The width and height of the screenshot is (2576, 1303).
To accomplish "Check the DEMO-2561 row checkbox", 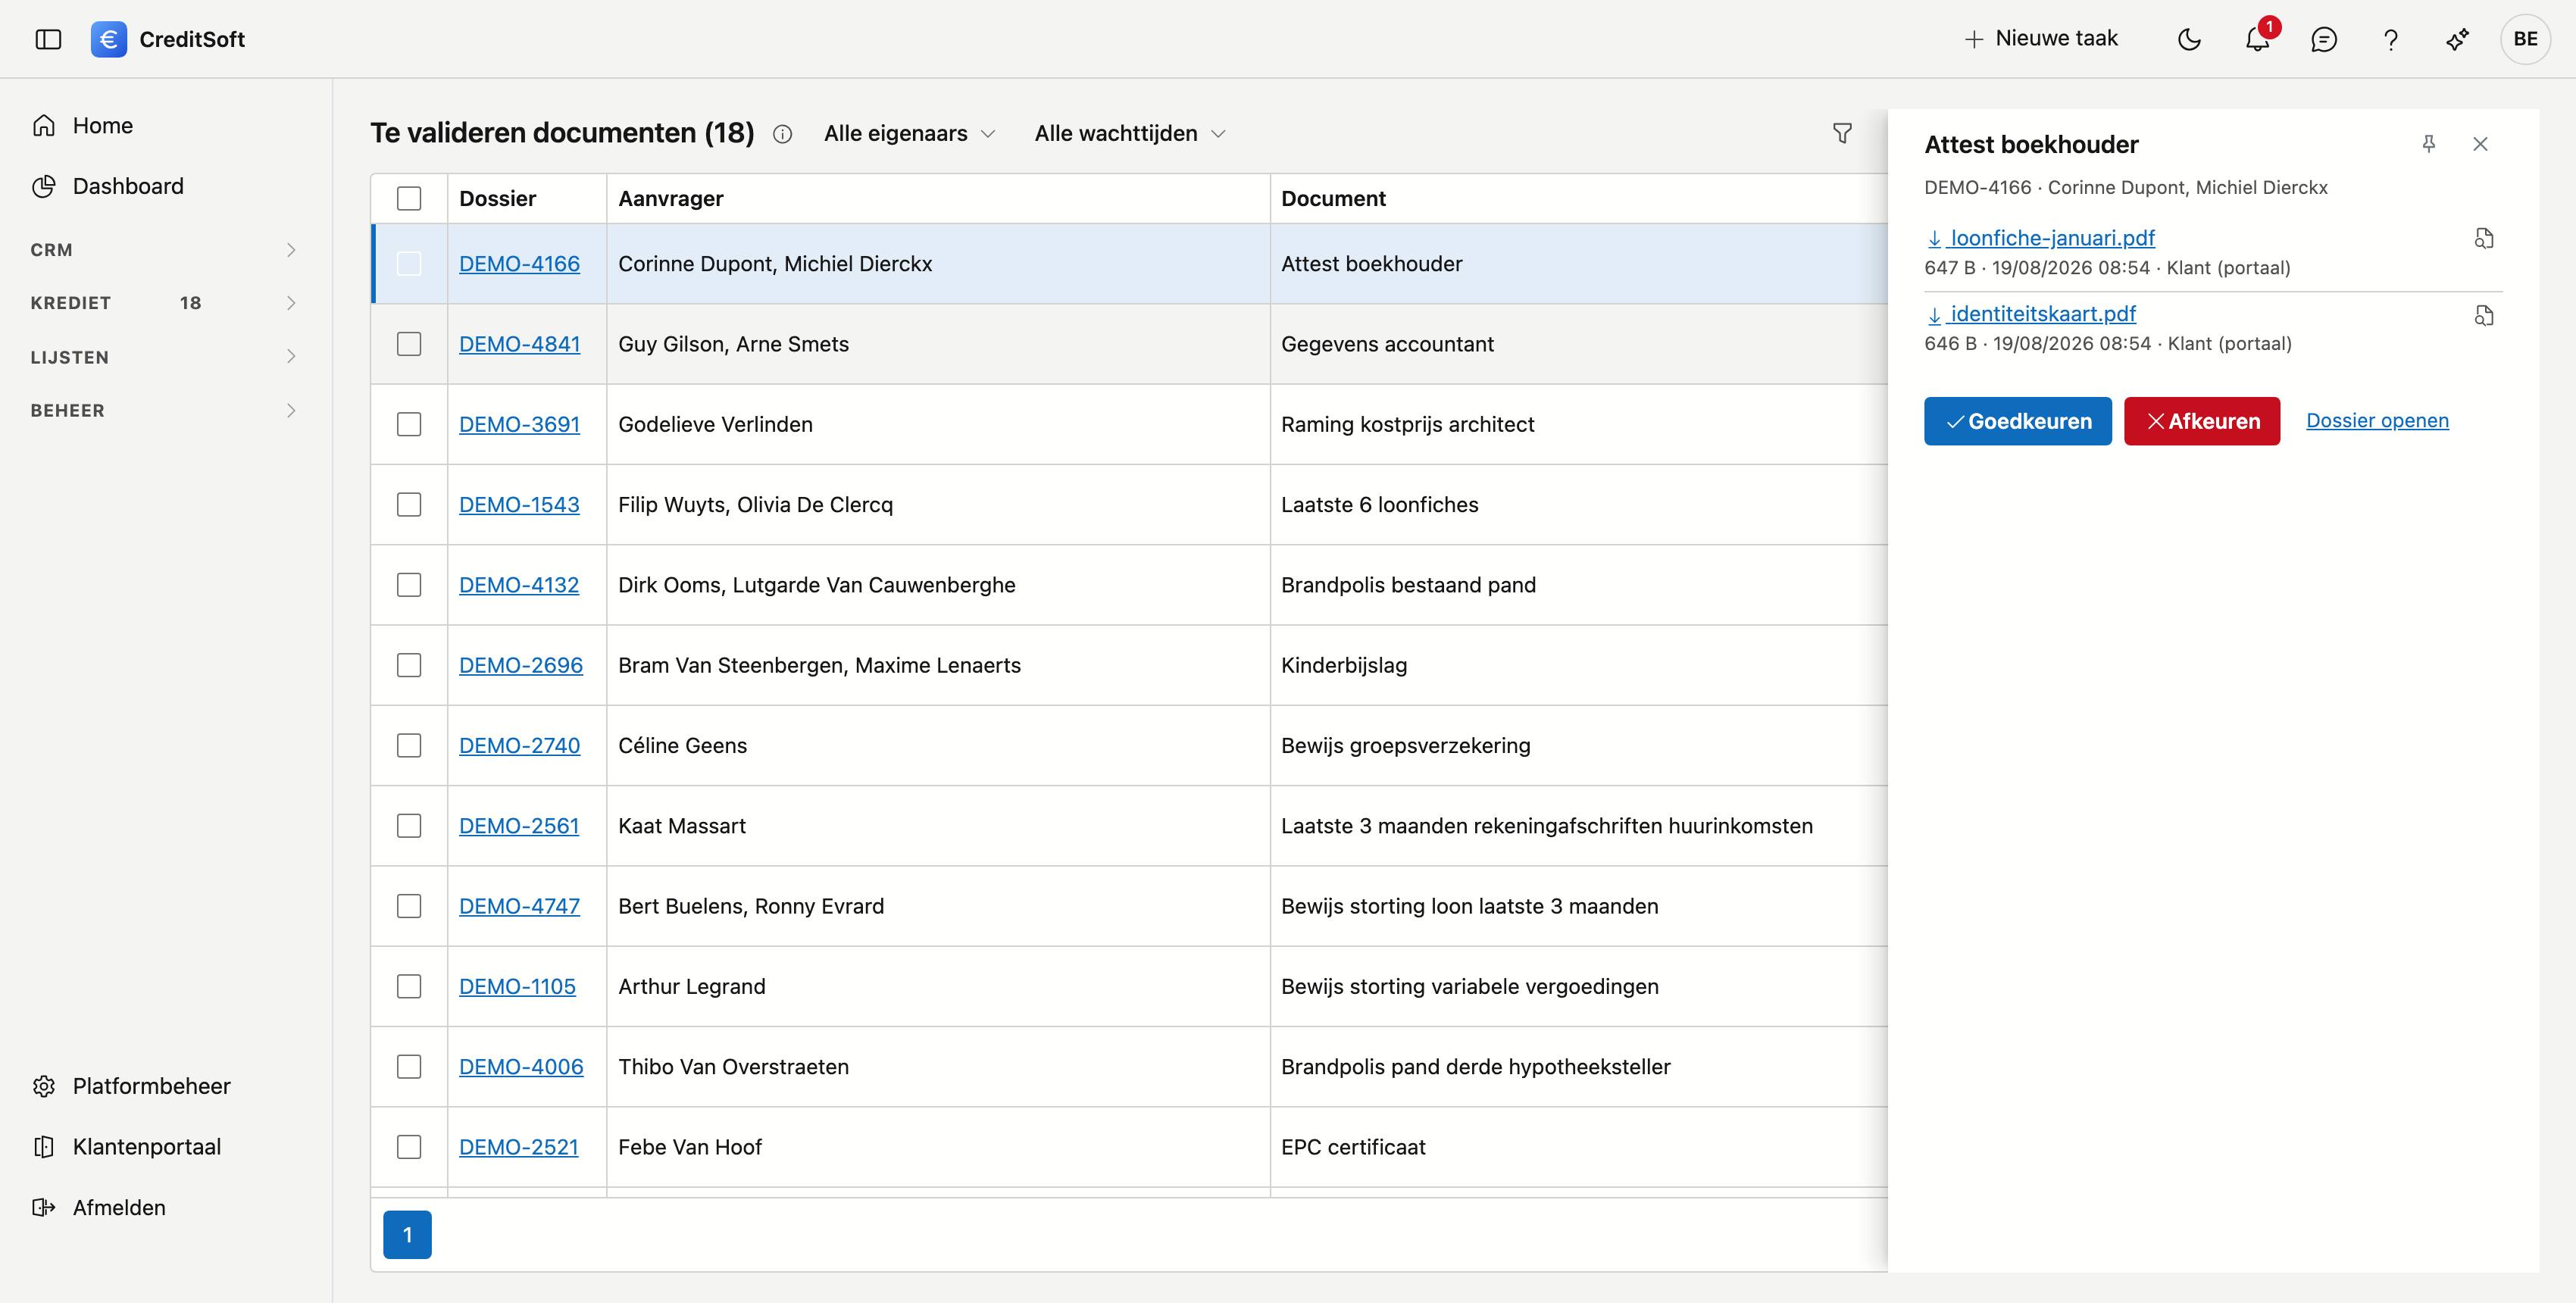I will [409, 826].
